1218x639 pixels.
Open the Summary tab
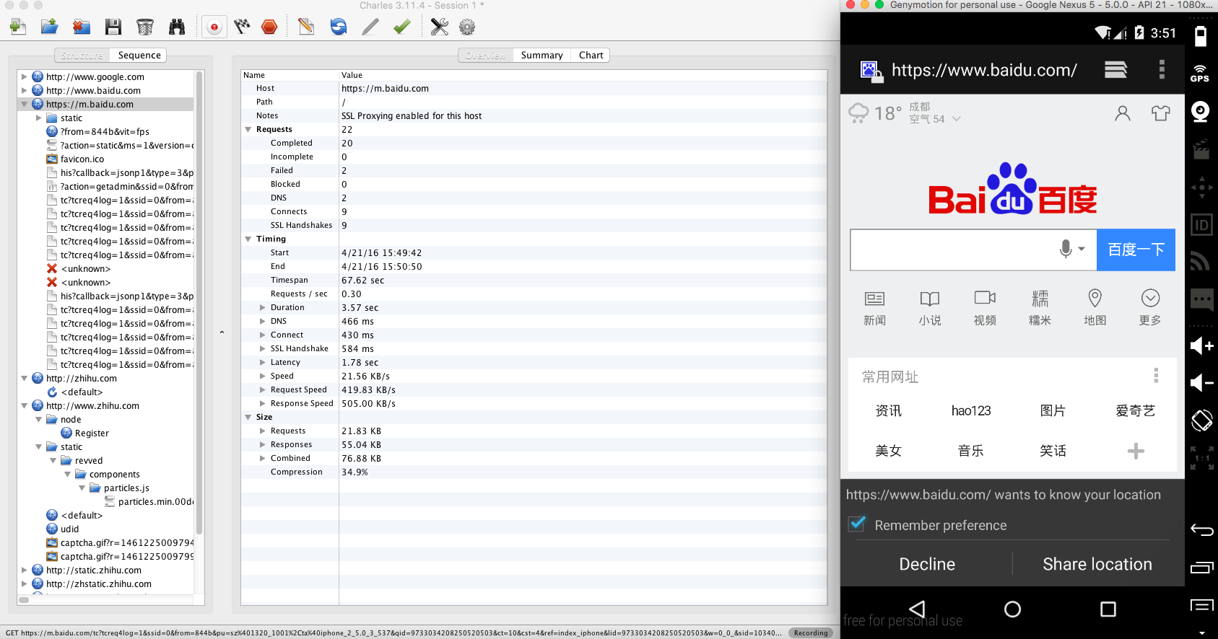tap(541, 56)
